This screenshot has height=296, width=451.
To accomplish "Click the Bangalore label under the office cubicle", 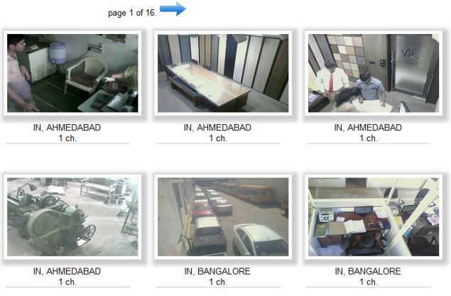I will pos(368,271).
